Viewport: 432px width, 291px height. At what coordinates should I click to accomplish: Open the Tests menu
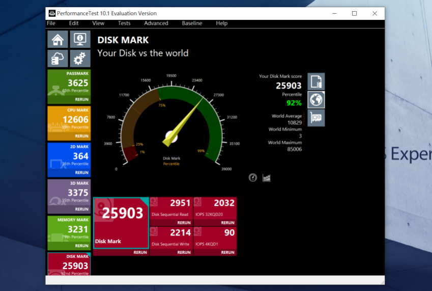tap(124, 23)
